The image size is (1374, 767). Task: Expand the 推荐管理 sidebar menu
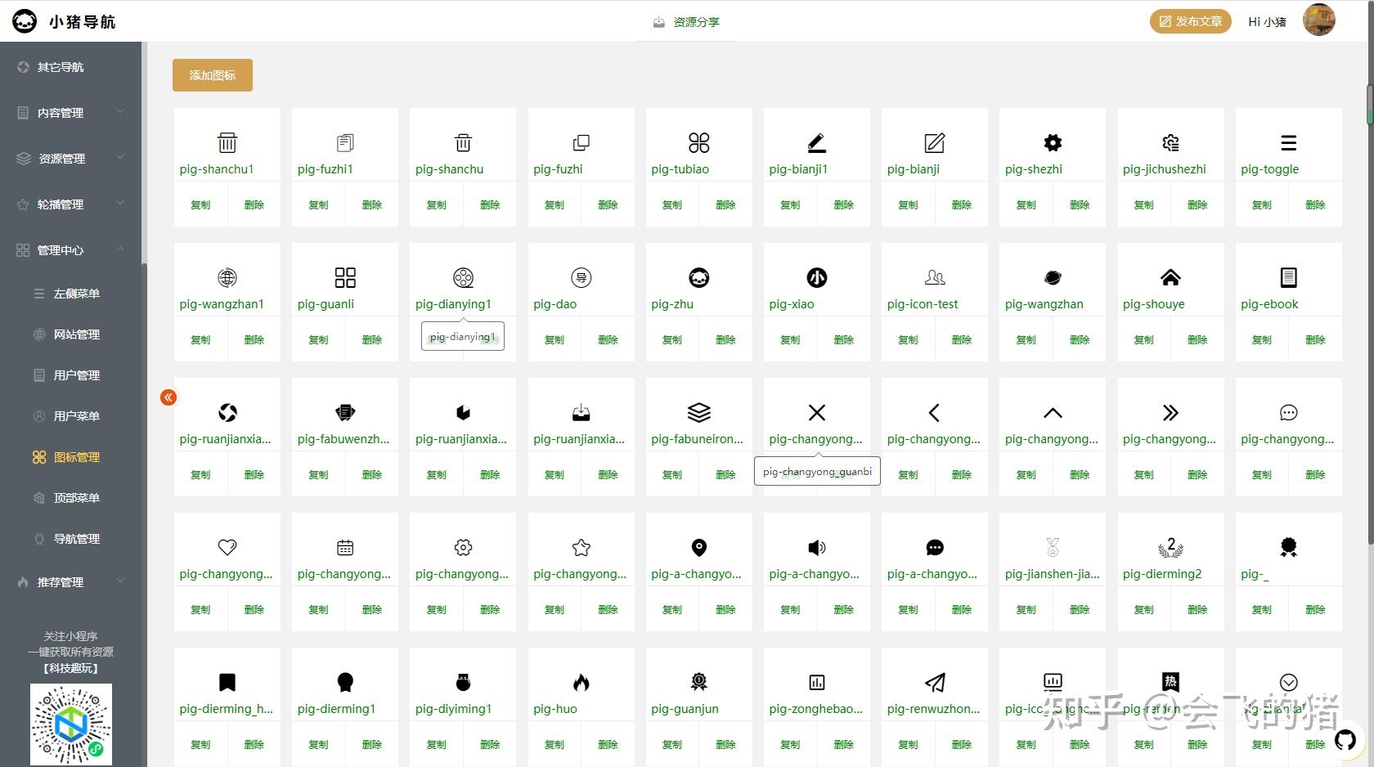click(x=70, y=582)
